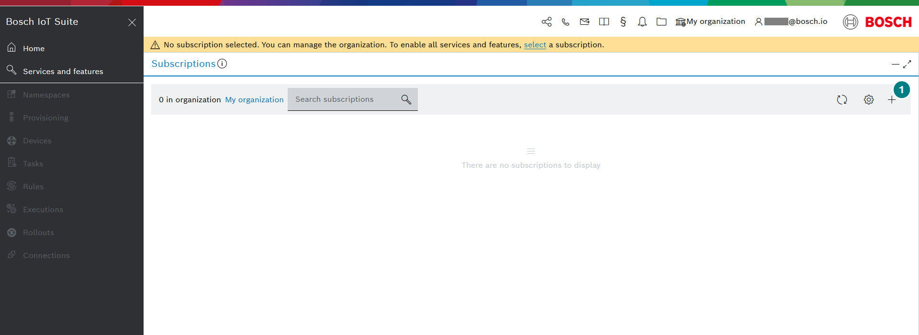Click the Services magnifier icon in sidebar

tap(11, 70)
